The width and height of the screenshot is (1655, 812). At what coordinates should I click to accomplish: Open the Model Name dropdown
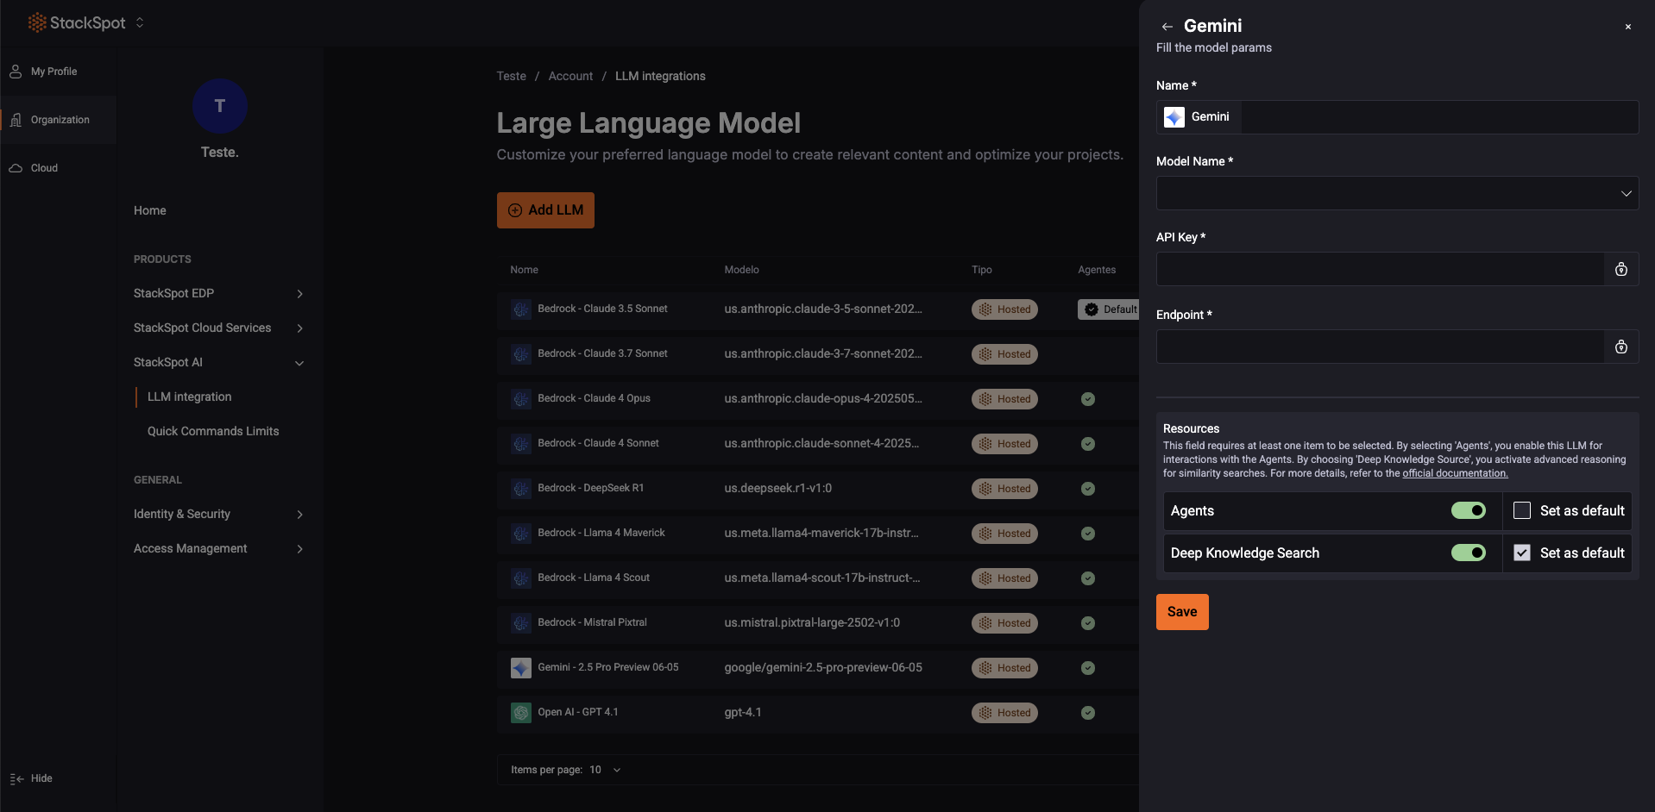pyautogui.click(x=1396, y=193)
